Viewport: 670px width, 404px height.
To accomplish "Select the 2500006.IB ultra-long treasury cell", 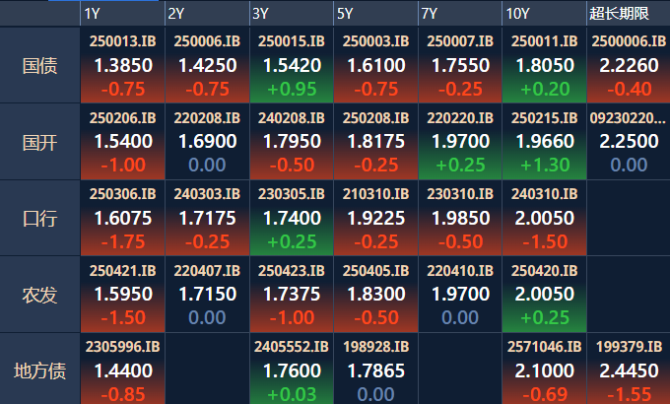I will [629, 65].
